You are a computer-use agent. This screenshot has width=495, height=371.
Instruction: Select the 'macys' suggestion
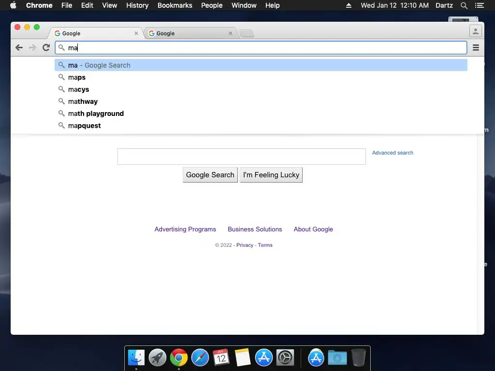[x=261, y=89]
